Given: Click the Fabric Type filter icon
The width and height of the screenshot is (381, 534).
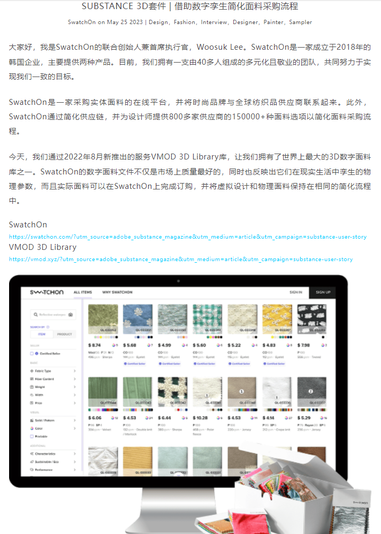Looking at the screenshot, I should 32,371.
